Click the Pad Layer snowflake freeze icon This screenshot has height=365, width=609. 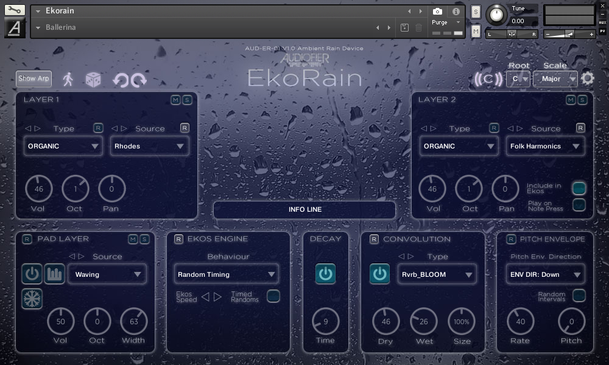click(32, 299)
